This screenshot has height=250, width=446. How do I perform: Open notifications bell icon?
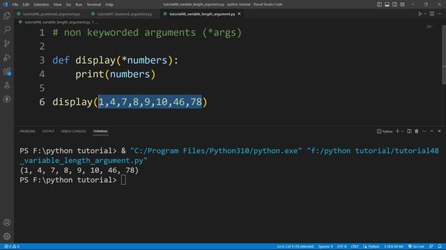click(440, 247)
